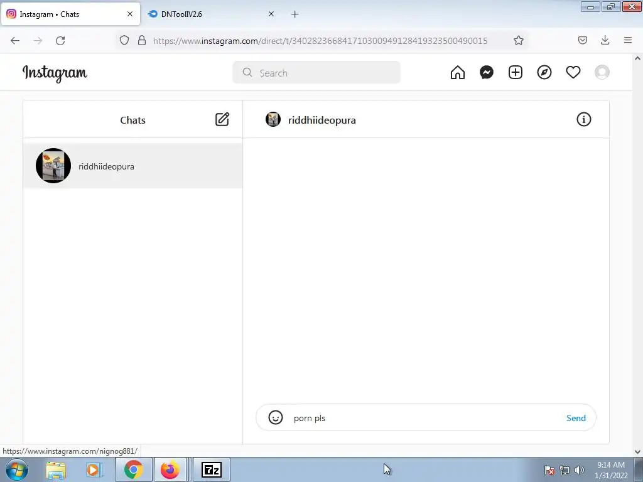Open tracking protection shield icon

tap(124, 40)
